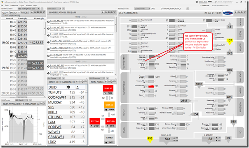The width and height of the screenshot is (249, 148).
Task: Click the red Coopers Gap output bar
Action: (x=151, y=86)
